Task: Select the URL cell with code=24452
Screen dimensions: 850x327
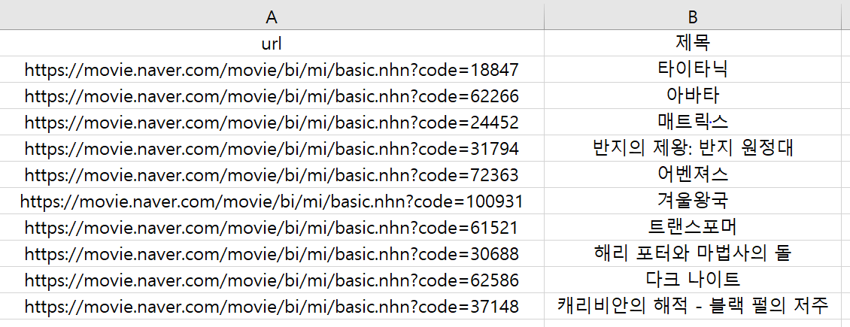Action: [272, 123]
